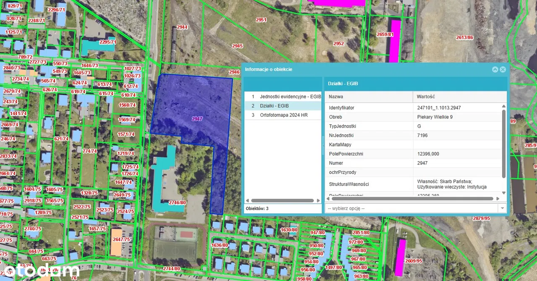Click parcel 2746/80 on the map
Viewport: 537px width, 281px height.
tap(177, 202)
